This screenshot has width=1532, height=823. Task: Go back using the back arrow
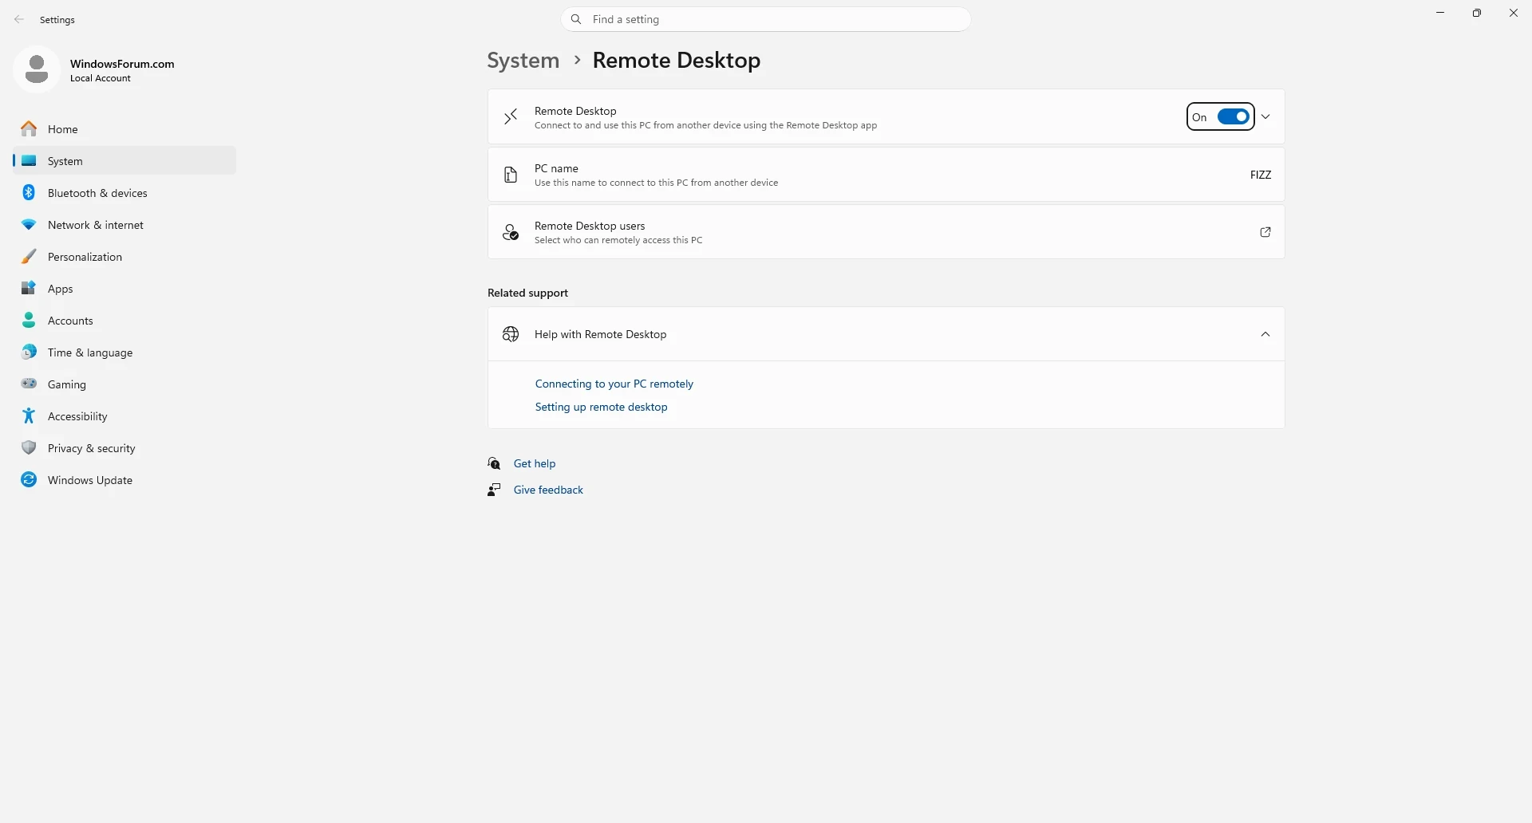[19, 19]
